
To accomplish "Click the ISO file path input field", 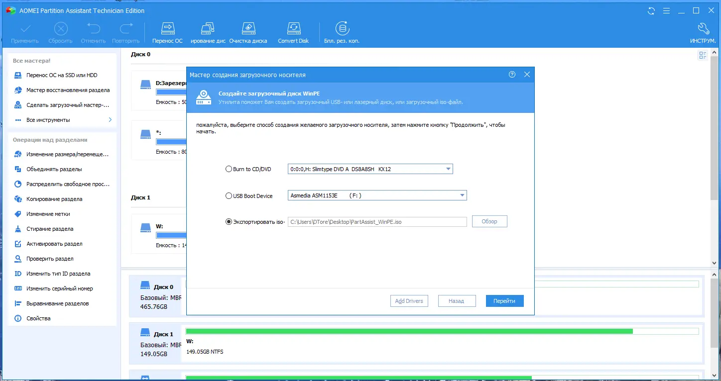I will pyautogui.click(x=376, y=221).
